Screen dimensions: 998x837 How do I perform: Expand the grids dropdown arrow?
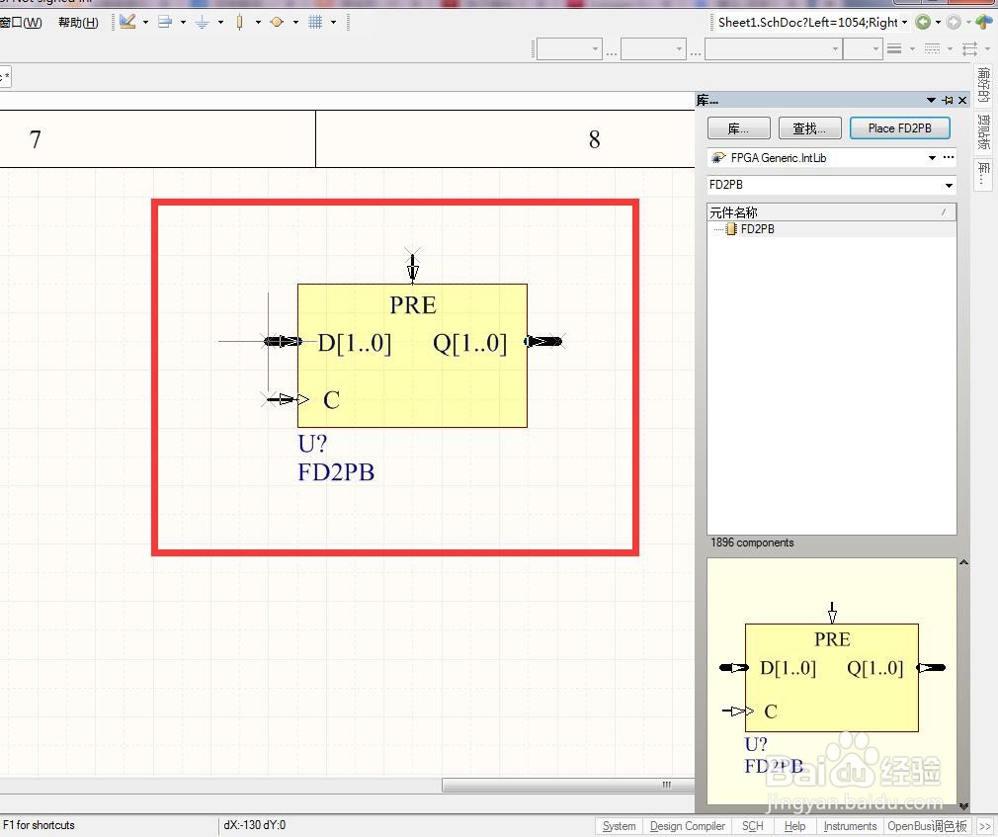(x=334, y=23)
